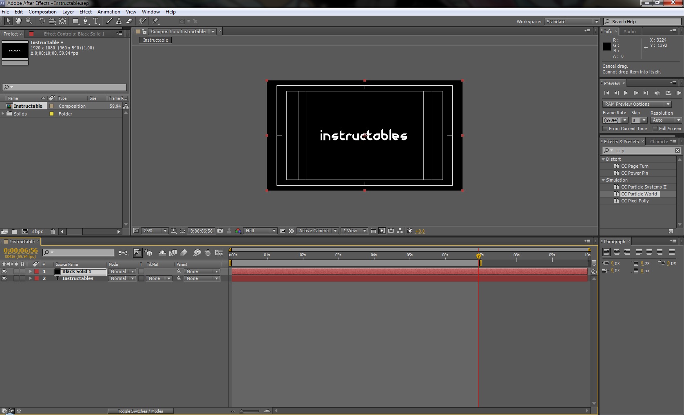This screenshot has height=415, width=684.
Task: Open the 1 View layout dropdown
Action: click(x=354, y=231)
